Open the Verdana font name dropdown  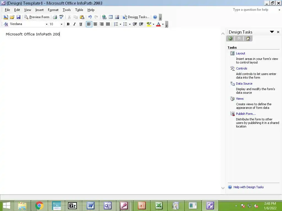[47, 24]
